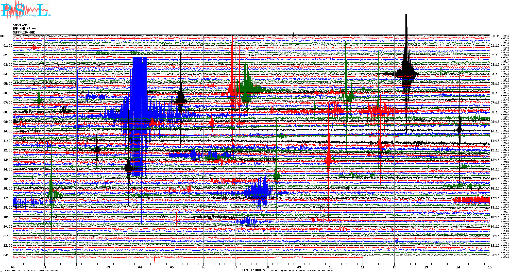Viewport: 510px width, 274px height.
Task: Click the red burst at 17:00 trace's right end
Action: (x=474, y=200)
